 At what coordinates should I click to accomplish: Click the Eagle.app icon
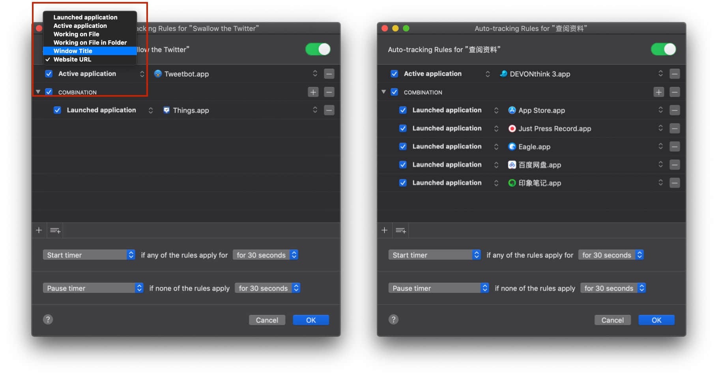(512, 146)
